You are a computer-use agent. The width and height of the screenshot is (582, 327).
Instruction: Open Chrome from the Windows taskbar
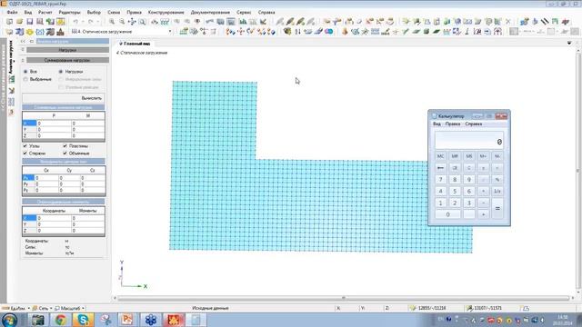61,320
